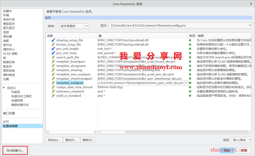Viewport: 255px width, 156px height.
Task: Click the name column scroll right arrow
Action: (x=96, y=132)
